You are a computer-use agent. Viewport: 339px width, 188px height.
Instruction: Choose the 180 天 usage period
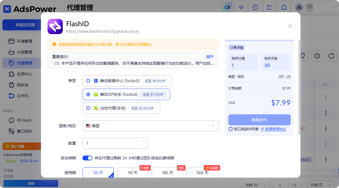tap(167, 173)
